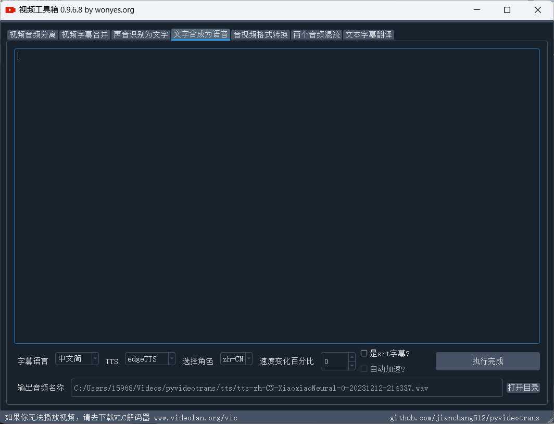Decrease speed percentage with down arrow
The image size is (554, 424).
click(352, 365)
